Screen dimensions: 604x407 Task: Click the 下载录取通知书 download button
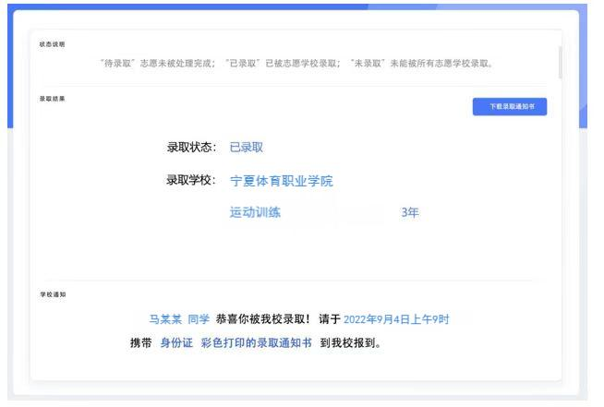[510, 107]
